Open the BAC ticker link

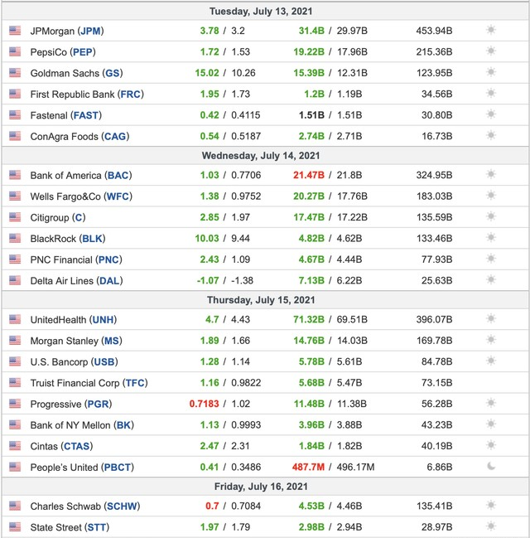click(118, 176)
